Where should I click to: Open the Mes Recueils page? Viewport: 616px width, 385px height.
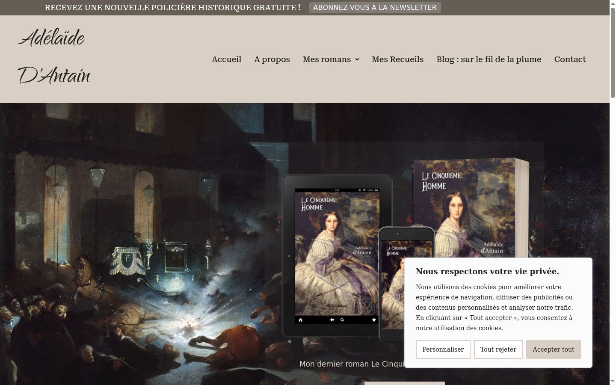pos(397,59)
